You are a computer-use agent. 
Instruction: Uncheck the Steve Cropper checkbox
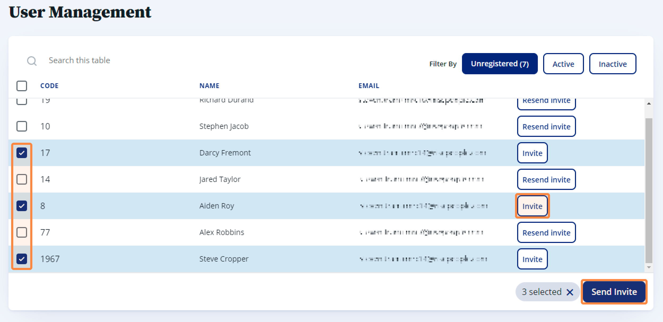(22, 259)
